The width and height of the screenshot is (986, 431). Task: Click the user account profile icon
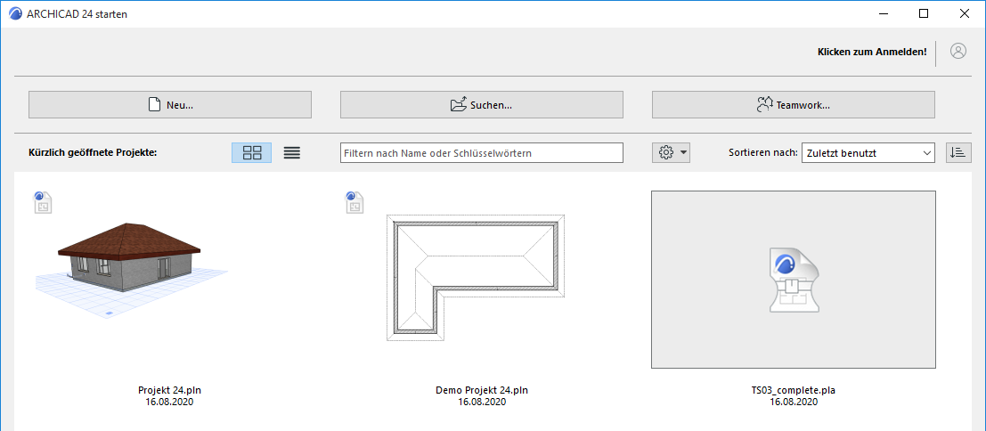957,52
